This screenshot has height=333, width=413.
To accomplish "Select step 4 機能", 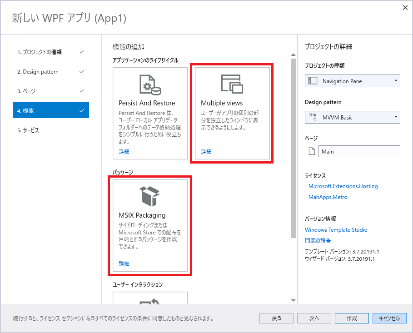I will tap(51, 110).
